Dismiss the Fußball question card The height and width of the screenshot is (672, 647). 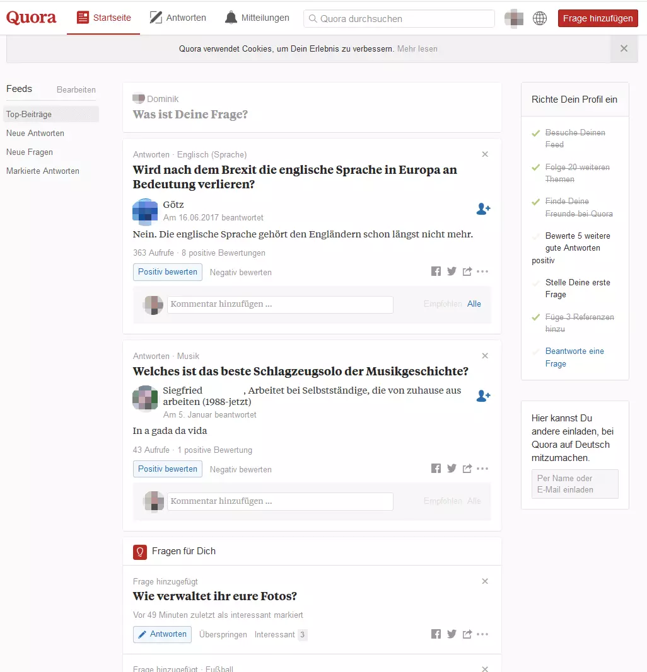485,669
